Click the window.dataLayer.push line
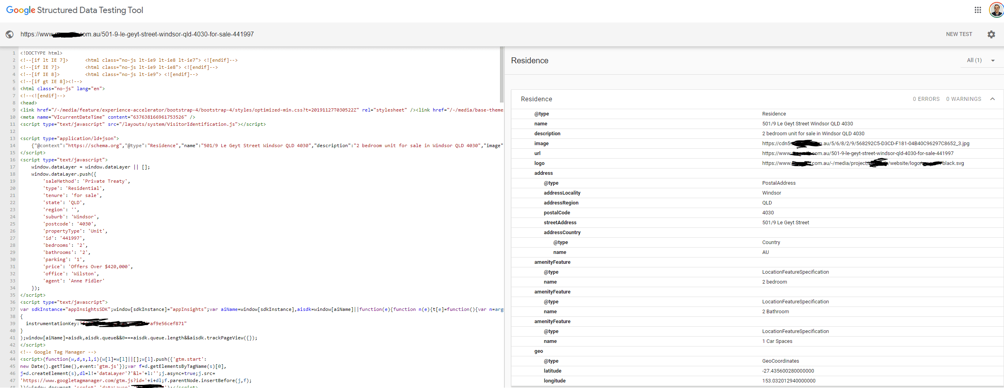 click(64, 174)
